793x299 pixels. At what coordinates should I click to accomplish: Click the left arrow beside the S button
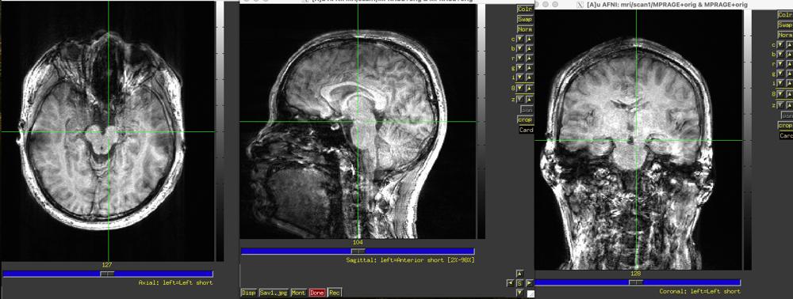[510, 283]
